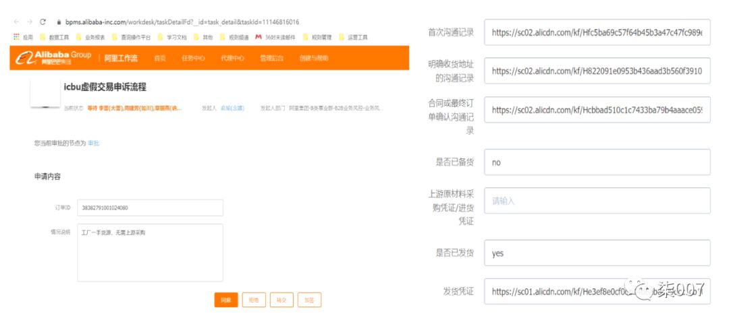Click the 加签 add-signer button
Image resolution: width=729 pixels, height=322 pixels.
click(x=308, y=300)
